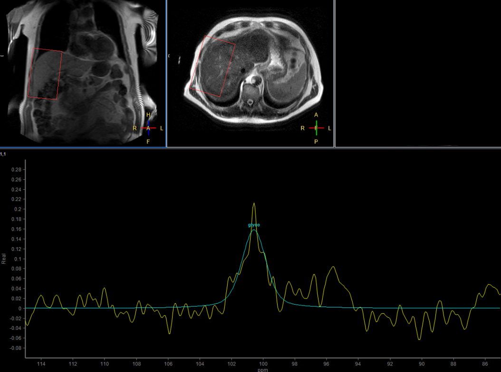The image size is (501, 372).
Task: Click the orientation cross in the coronal view
Action: coord(148,128)
